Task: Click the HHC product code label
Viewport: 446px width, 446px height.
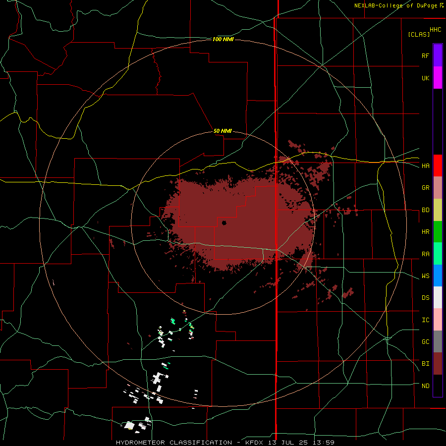Action: 436,30
